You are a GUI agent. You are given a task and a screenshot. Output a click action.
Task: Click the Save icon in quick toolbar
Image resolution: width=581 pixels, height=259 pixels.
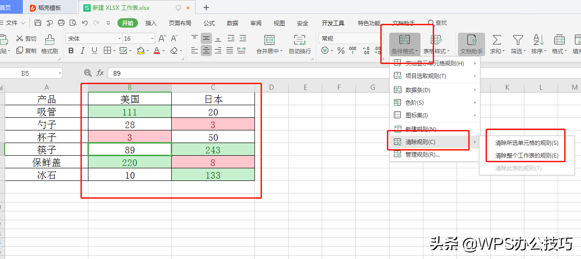pos(38,23)
